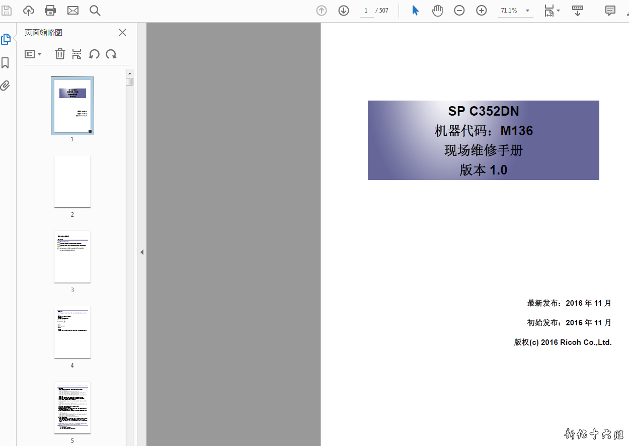Collapse the navigation pane with arrow
The image size is (629, 446).
[x=142, y=252]
